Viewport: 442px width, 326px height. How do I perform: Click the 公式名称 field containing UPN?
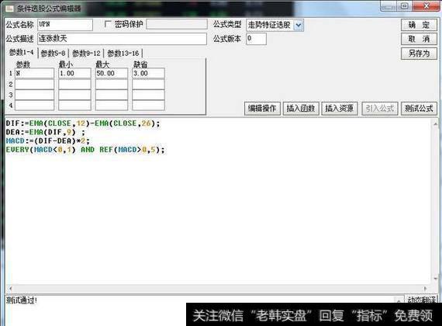(x=65, y=25)
